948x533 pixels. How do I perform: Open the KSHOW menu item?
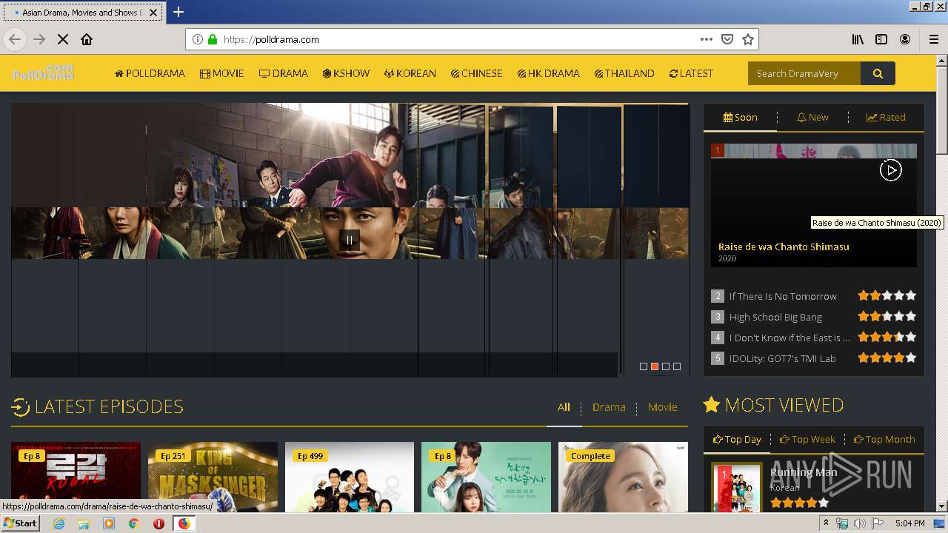tap(346, 73)
